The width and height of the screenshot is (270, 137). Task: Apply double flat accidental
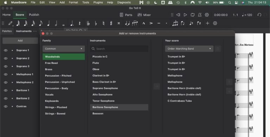point(88,23)
